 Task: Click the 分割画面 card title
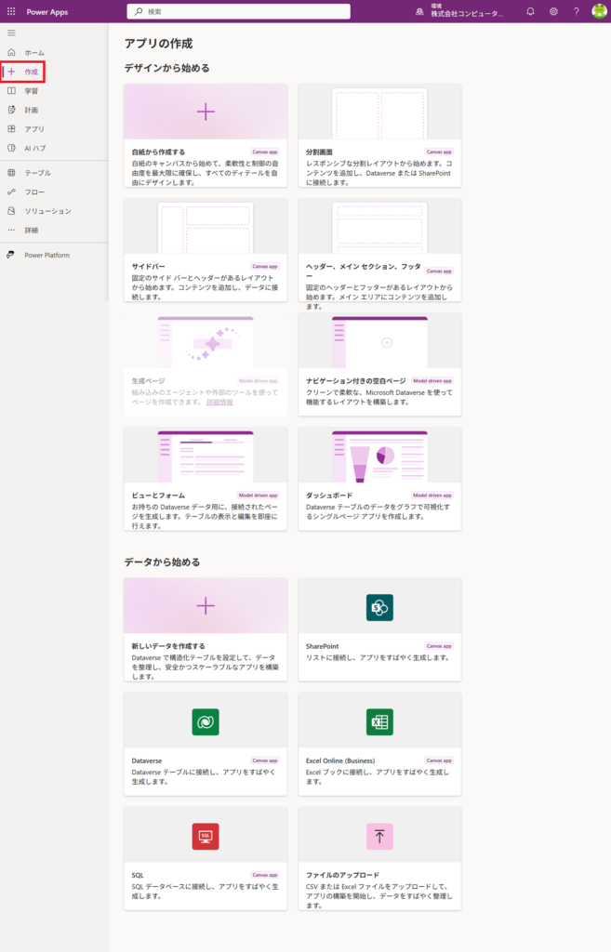point(319,152)
